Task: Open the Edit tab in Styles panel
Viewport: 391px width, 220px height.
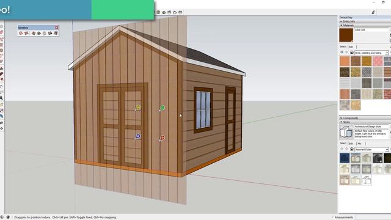Action: click(x=351, y=143)
